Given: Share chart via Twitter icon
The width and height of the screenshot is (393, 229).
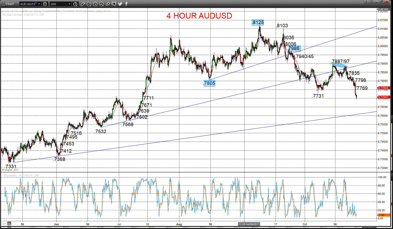Looking at the screenshot, I should click(120, 4).
